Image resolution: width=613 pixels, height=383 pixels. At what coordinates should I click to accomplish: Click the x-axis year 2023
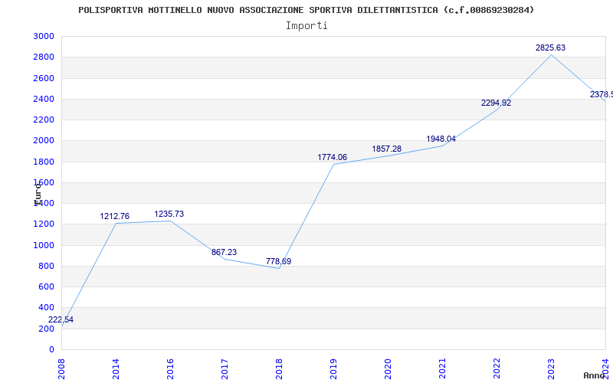point(551,368)
